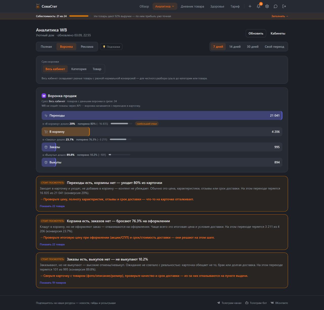Click the Кабинеты button

pyautogui.click(x=278, y=33)
